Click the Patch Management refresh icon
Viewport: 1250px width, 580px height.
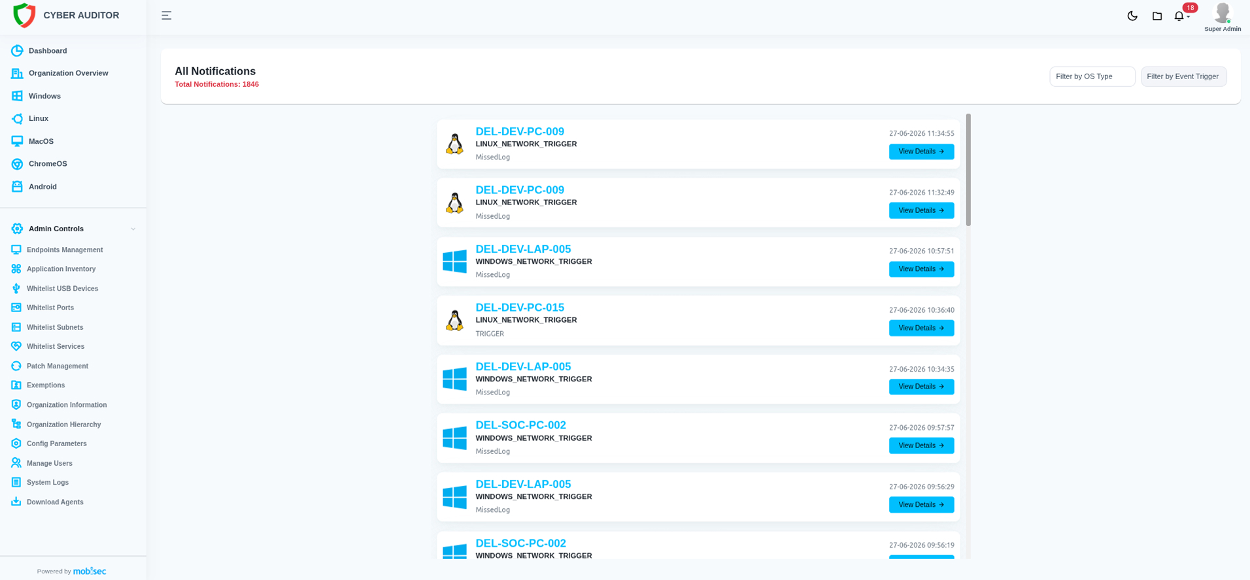16,366
